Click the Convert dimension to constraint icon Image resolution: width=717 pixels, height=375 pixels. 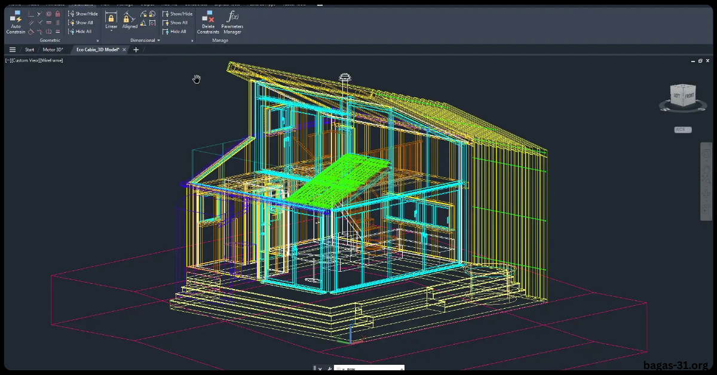pyautogui.click(x=152, y=23)
